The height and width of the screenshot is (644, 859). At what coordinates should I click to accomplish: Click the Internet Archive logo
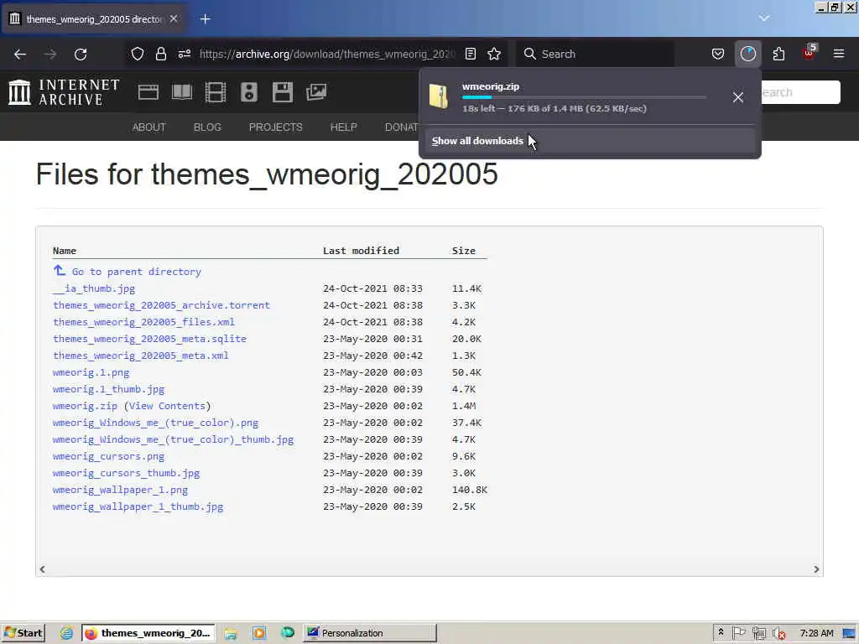64,91
